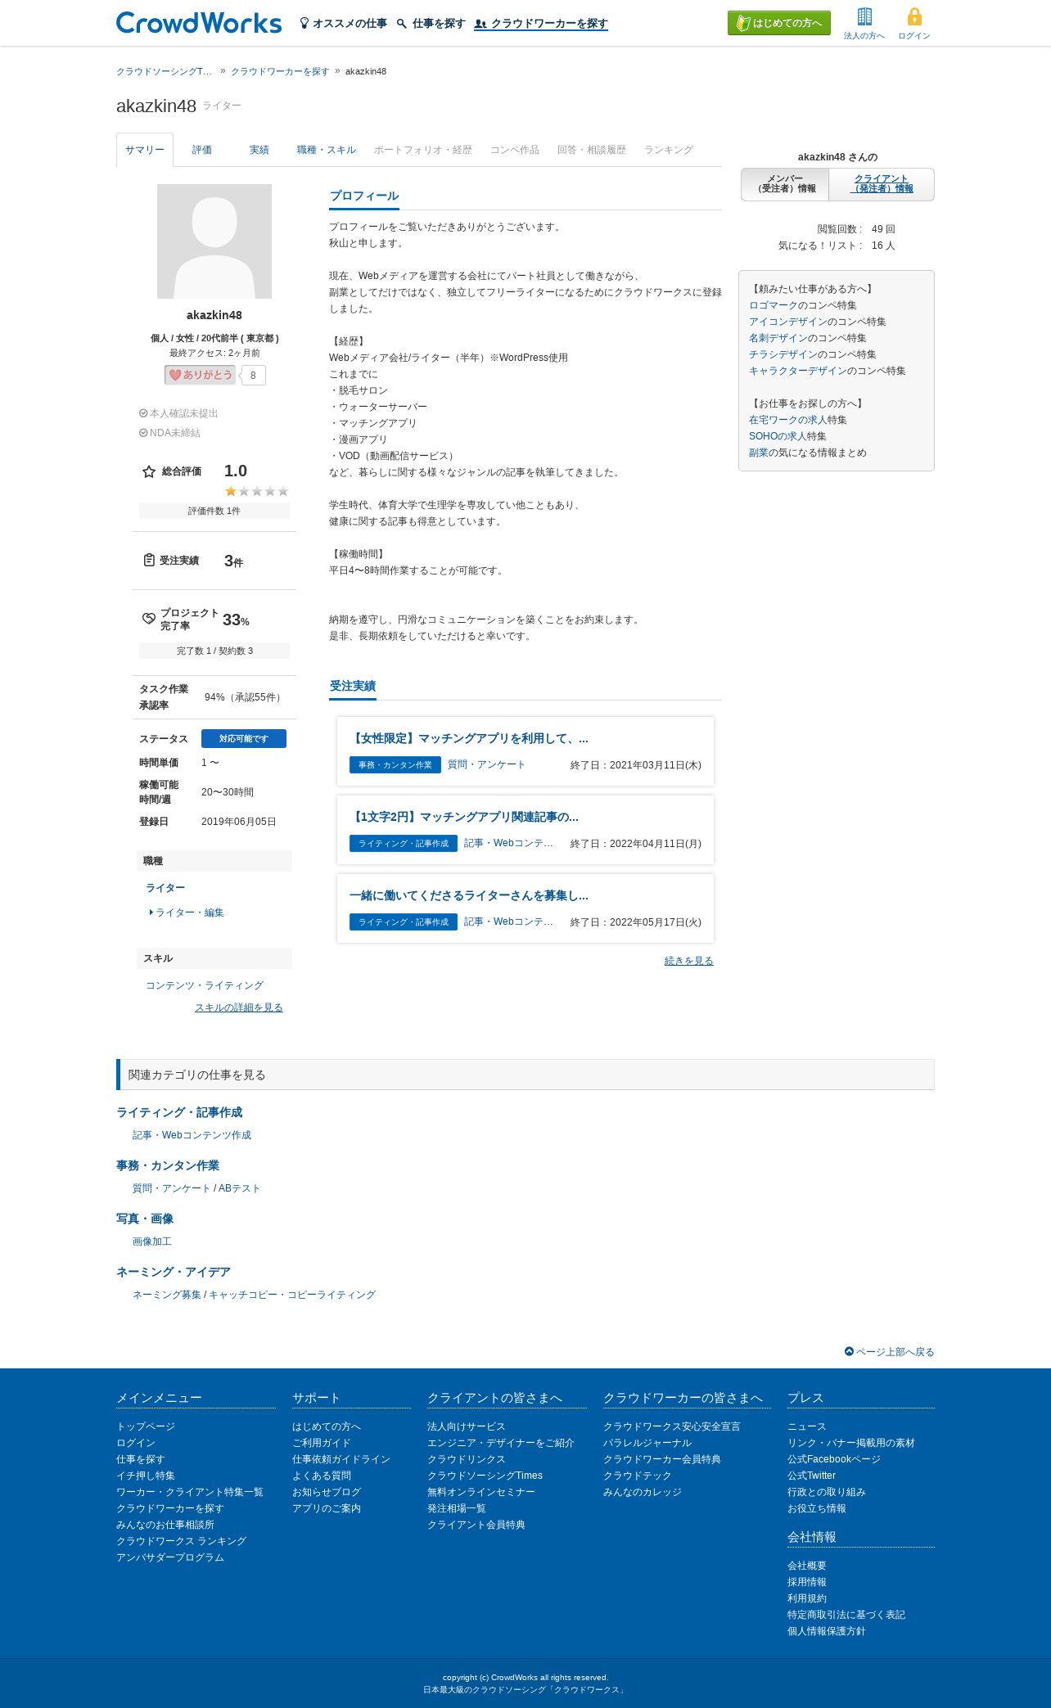Click トップページ in footer main menu
The height and width of the screenshot is (1708, 1051).
[x=146, y=1426]
